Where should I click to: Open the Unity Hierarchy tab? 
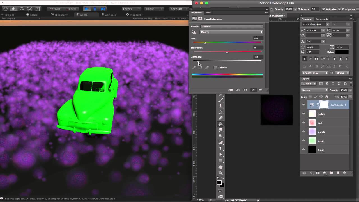click(x=59, y=15)
